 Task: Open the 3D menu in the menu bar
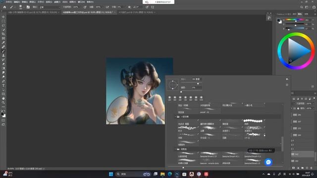pos(65,2)
